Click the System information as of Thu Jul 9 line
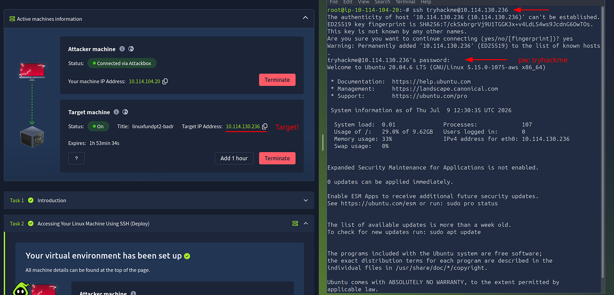Screen dimensions: 614x295 pyautogui.click(x=421, y=110)
